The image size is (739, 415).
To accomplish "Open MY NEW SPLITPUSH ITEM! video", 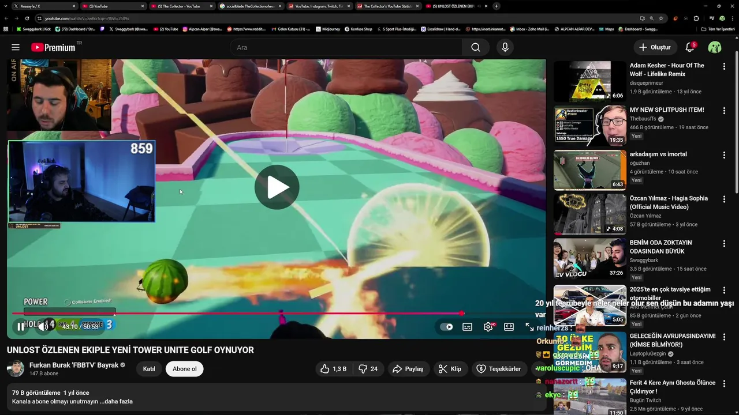I will click(x=667, y=110).
